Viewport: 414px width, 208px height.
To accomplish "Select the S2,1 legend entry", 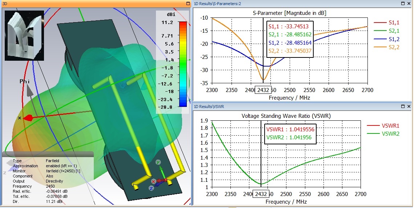I will tap(386, 31).
